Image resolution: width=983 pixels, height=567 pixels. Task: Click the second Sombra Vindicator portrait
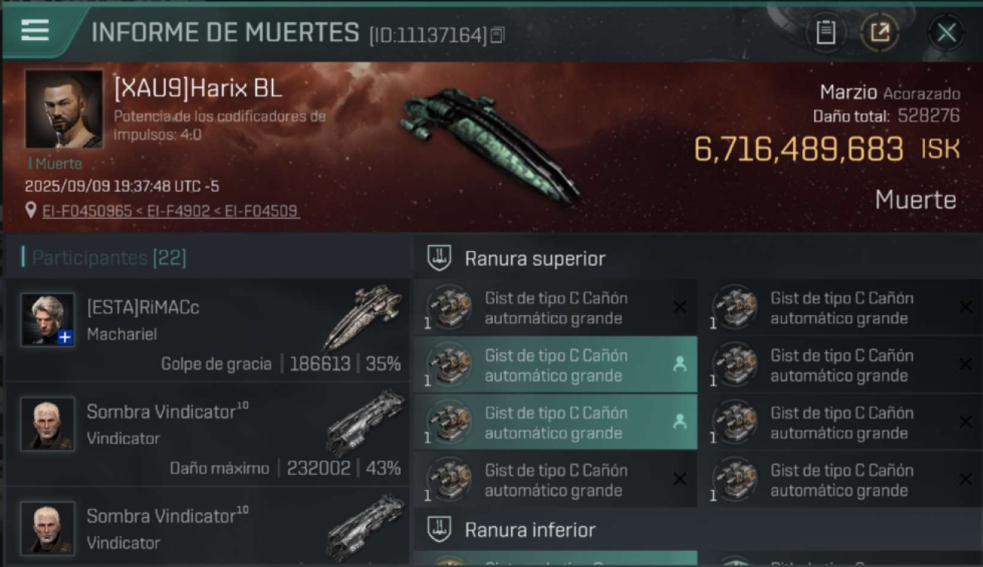48,528
